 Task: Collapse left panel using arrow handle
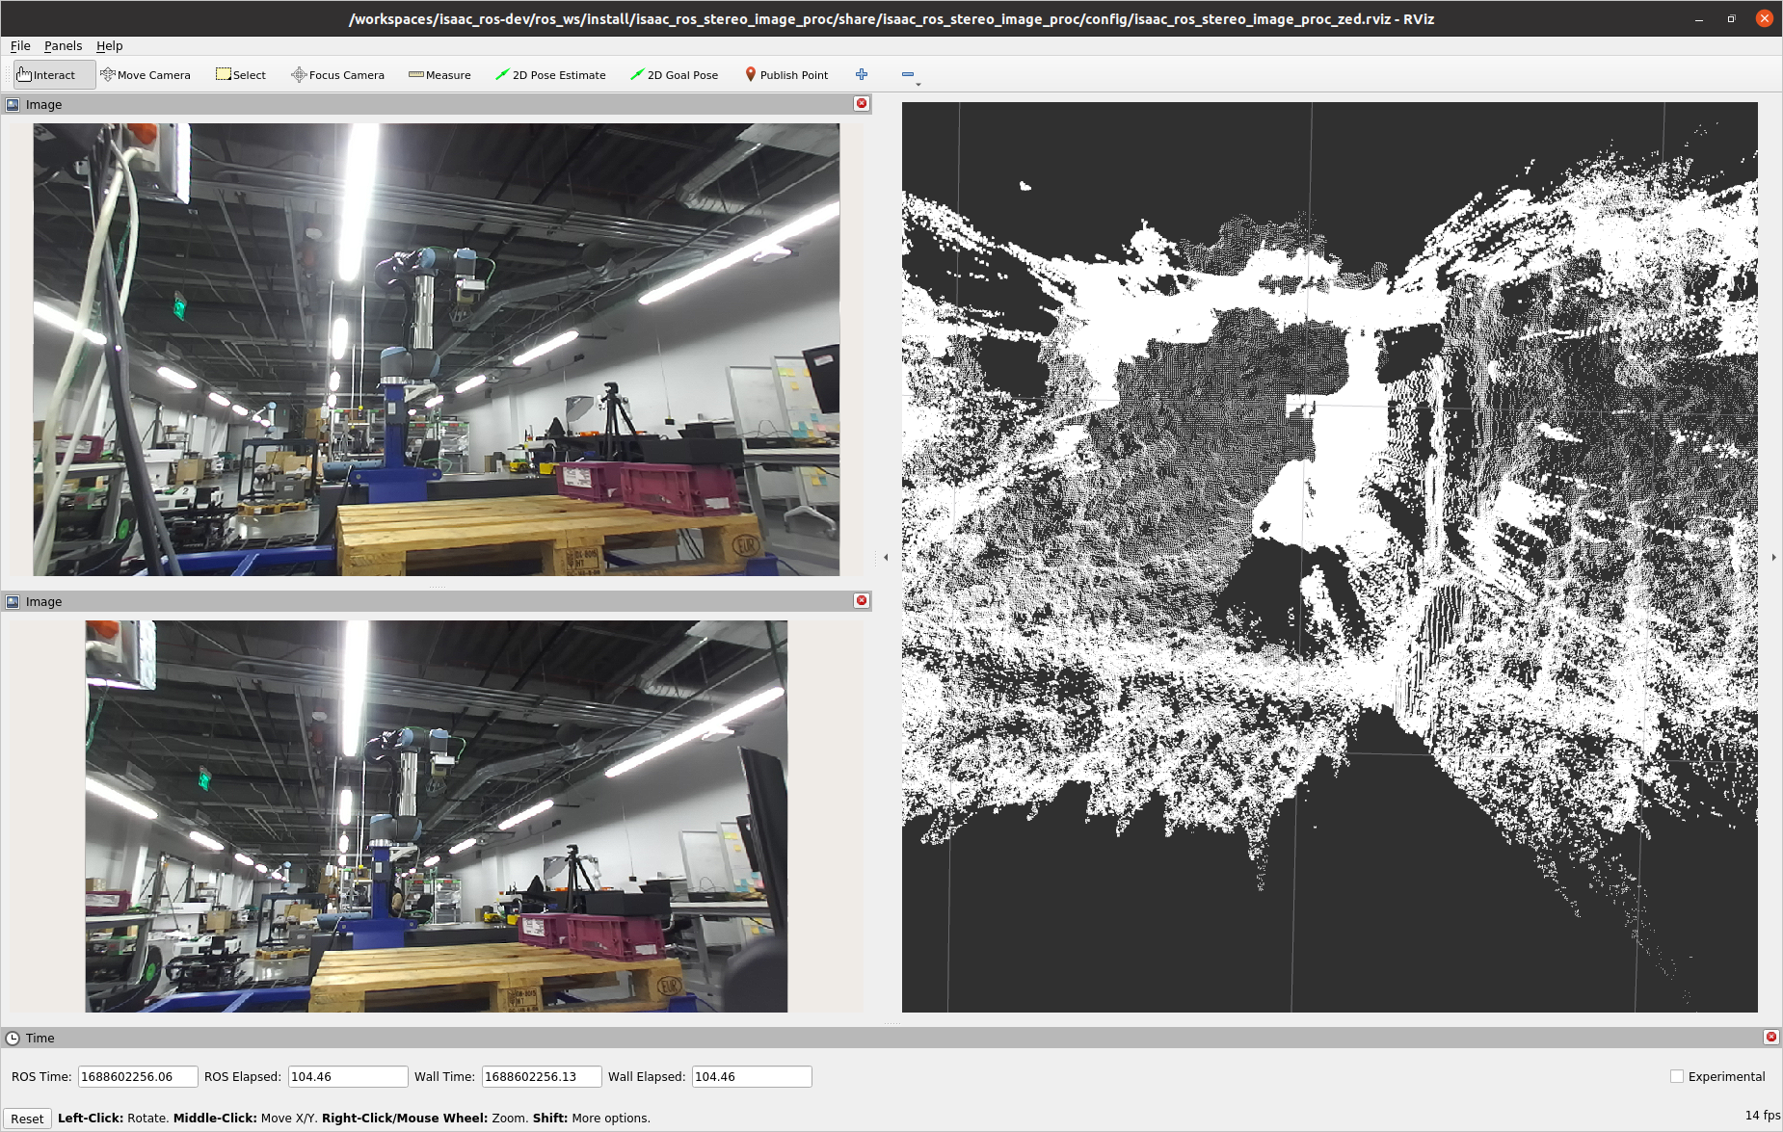point(886,557)
